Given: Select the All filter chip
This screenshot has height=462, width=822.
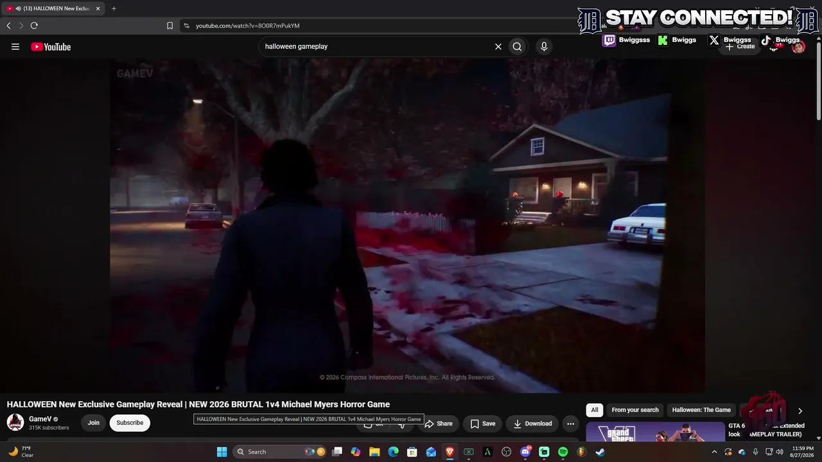Looking at the screenshot, I should [x=595, y=410].
